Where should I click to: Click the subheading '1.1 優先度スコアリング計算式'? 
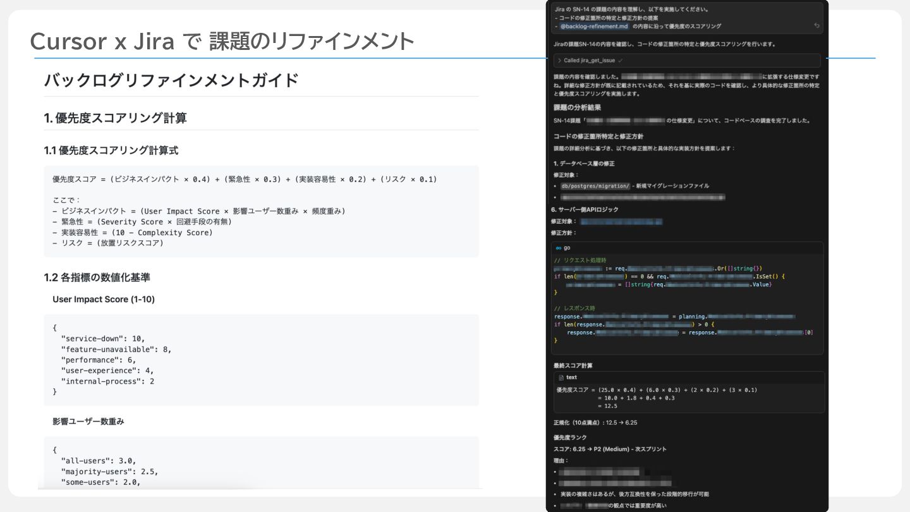[111, 150]
